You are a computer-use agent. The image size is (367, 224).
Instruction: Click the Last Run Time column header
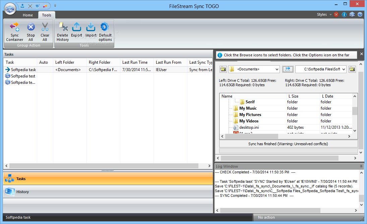tap(137, 62)
